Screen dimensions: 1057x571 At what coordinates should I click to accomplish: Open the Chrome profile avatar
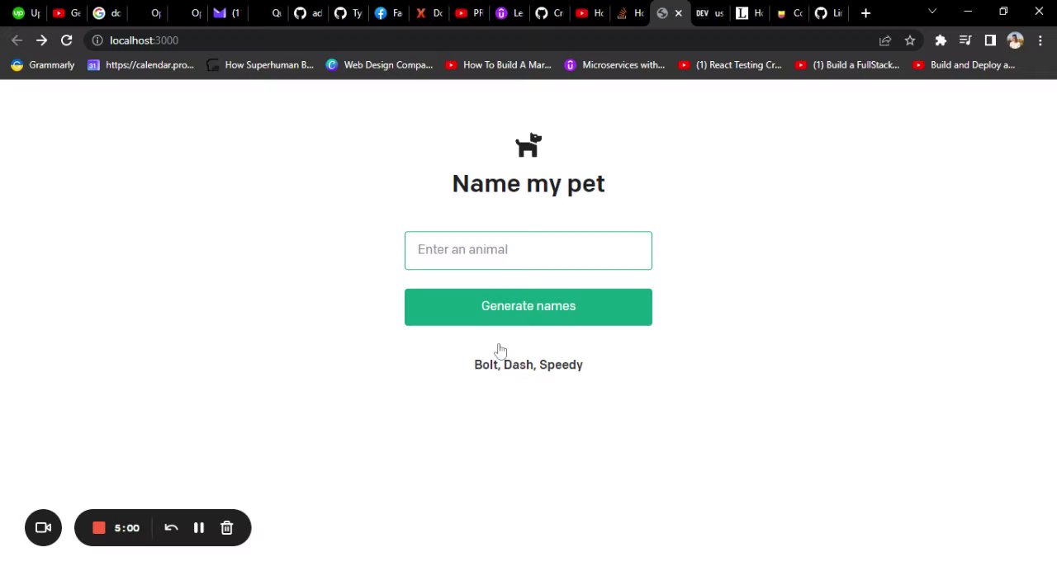1015,40
